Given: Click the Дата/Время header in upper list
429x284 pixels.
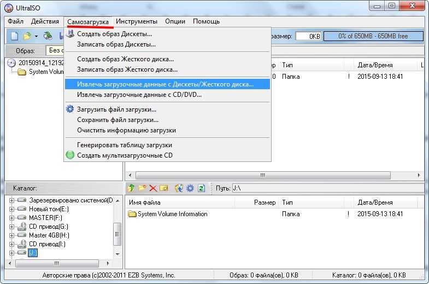Looking at the screenshot, I should [x=386, y=65].
